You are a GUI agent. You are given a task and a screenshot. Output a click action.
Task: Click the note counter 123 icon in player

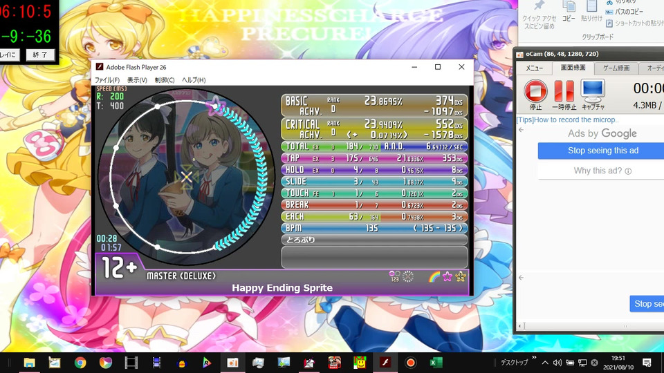tap(394, 276)
